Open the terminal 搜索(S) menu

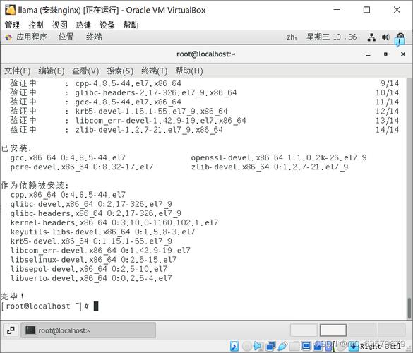(x=120, y=71)
